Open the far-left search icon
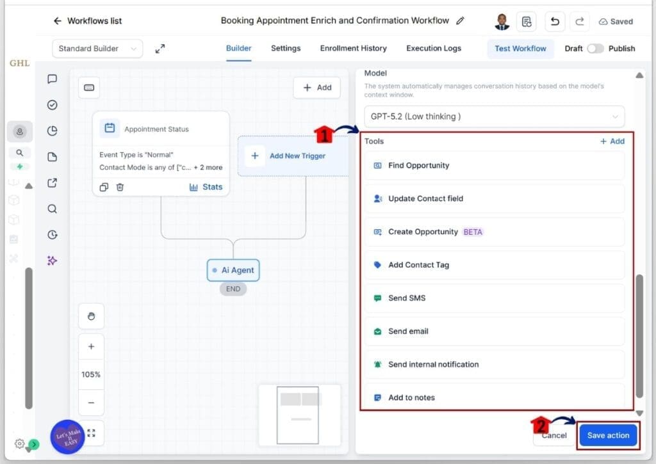656x464 pixels. click(20, 152)
